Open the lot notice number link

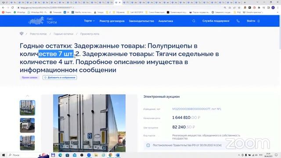tap(197, 109)
